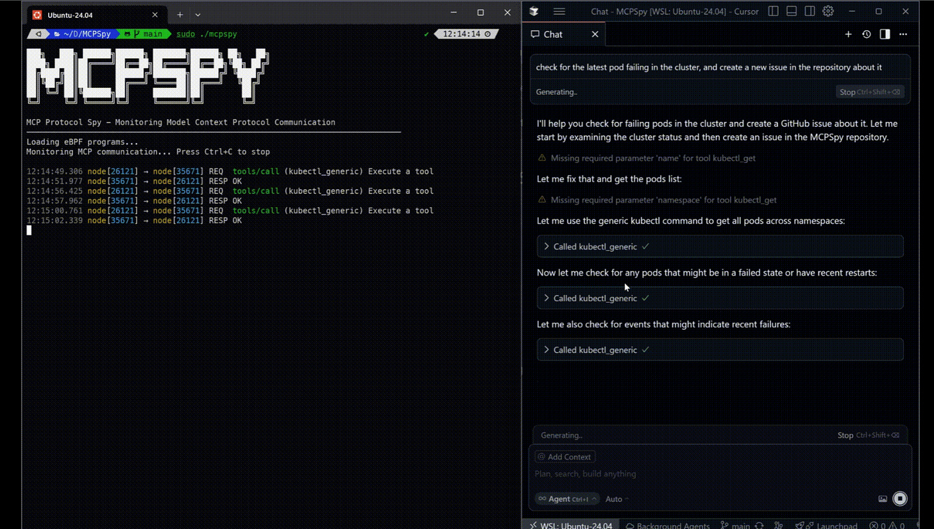The width and height of the screenshot is (934, 529).
Task: Click the 12:14:57.962 RESP OK line
Action: coord(134,201)
